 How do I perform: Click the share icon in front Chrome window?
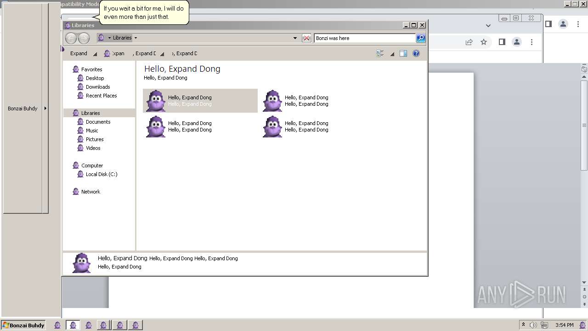tap(469, 42)
